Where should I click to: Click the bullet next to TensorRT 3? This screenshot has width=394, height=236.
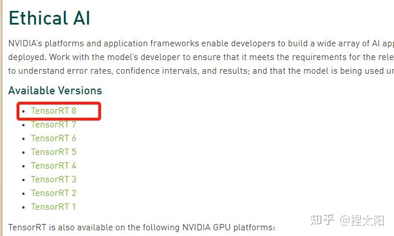click(x=23, y=180)
